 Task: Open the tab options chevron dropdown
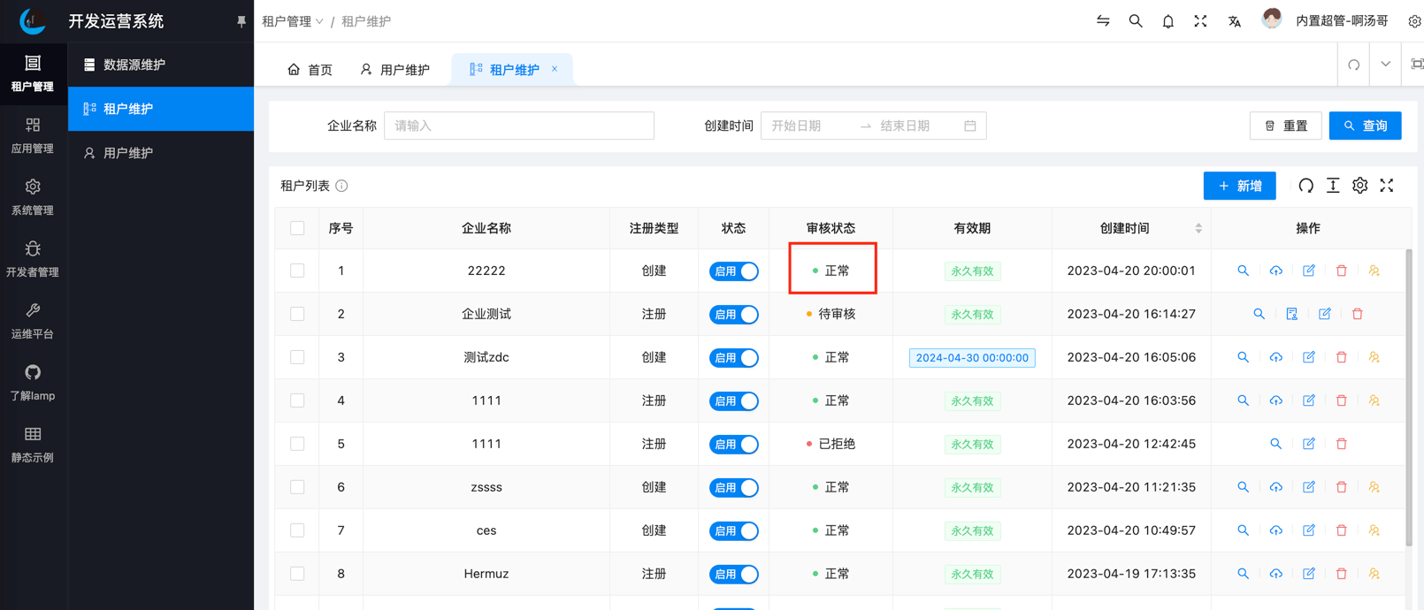1385,65
